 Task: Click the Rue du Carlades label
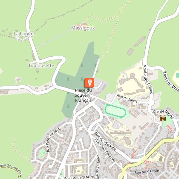98,167
